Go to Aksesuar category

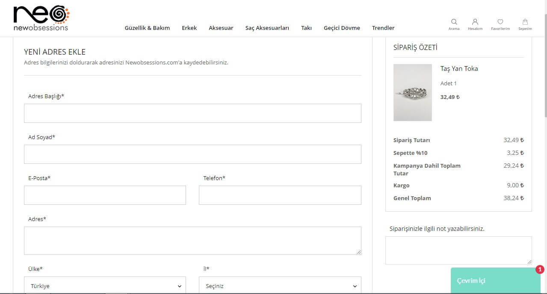pyautogui.click(x=221, y=28)
